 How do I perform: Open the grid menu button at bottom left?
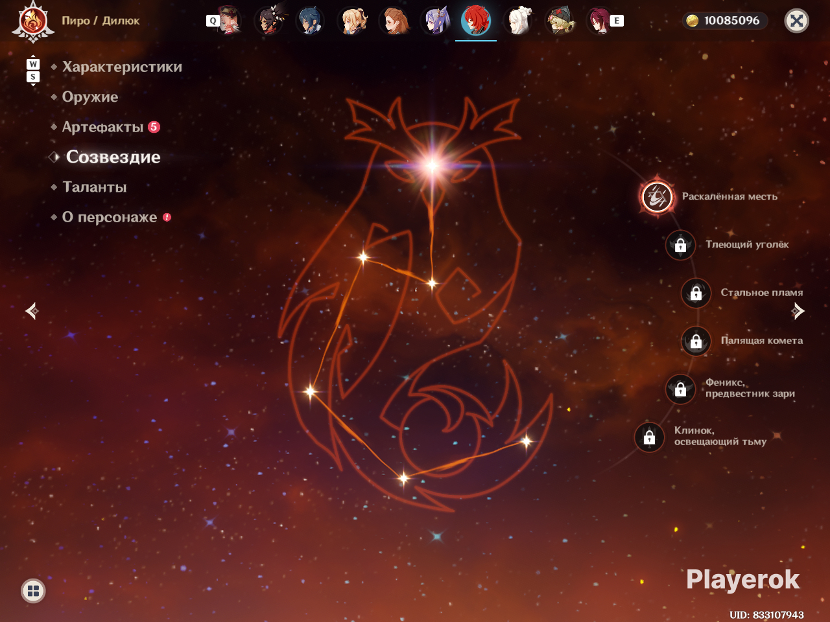click(x=33, y=591)
